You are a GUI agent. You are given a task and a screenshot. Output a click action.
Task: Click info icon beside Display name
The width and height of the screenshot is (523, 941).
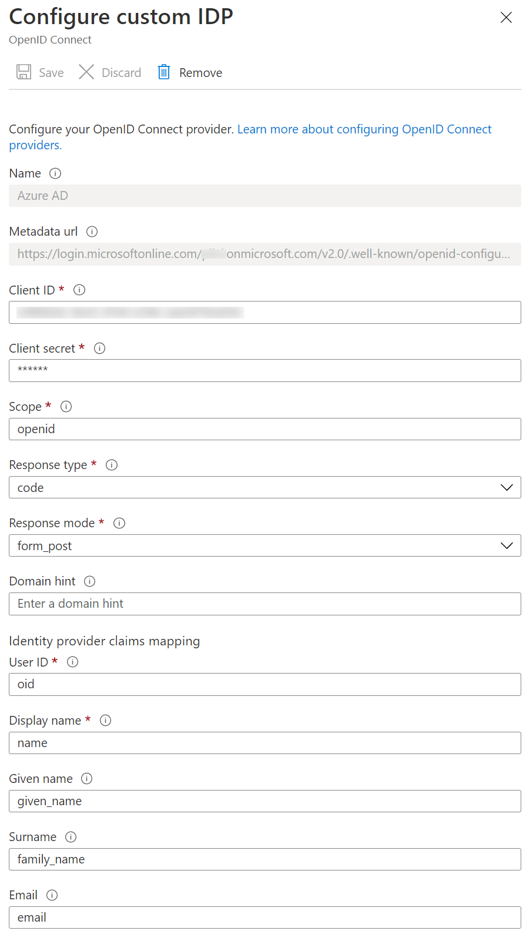(106, 720)
